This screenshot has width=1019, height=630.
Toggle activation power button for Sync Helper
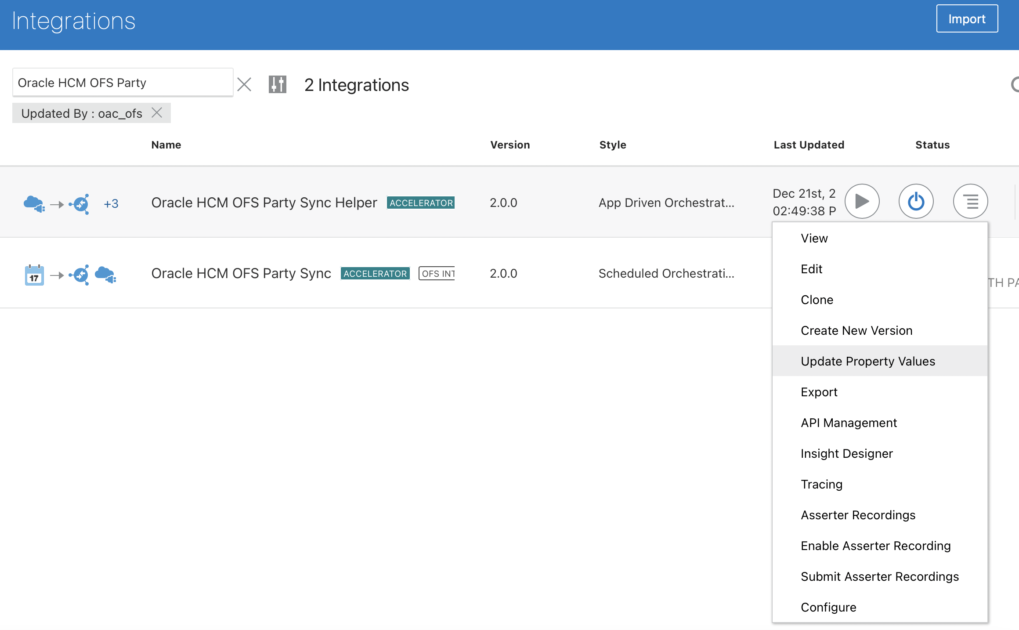pos(916,202)
